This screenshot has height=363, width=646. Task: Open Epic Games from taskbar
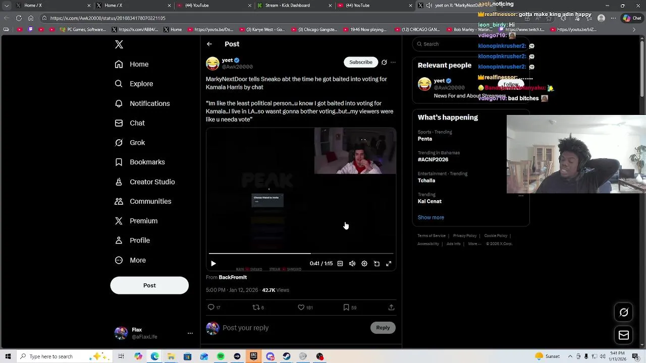click(253, 356)
